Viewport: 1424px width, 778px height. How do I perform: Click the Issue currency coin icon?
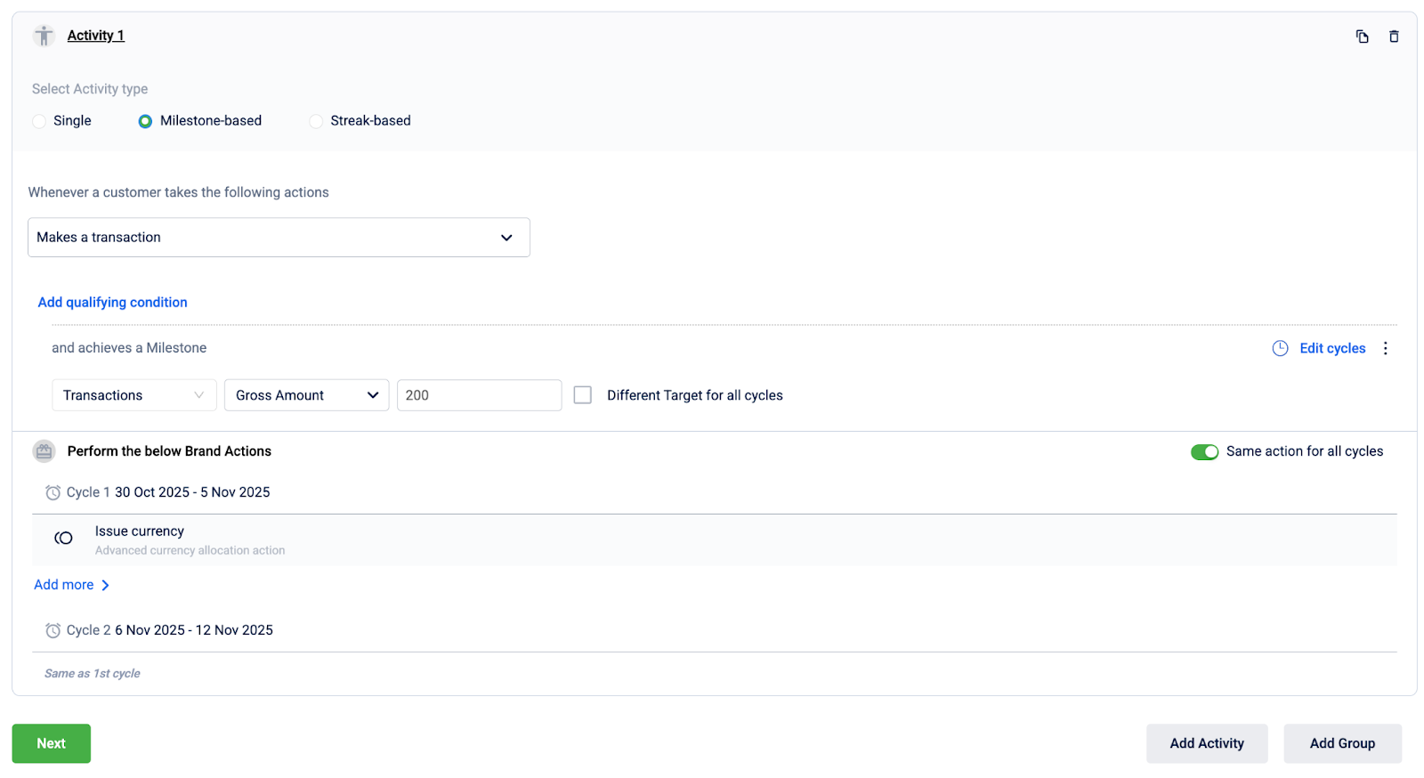tap(63, 538)
